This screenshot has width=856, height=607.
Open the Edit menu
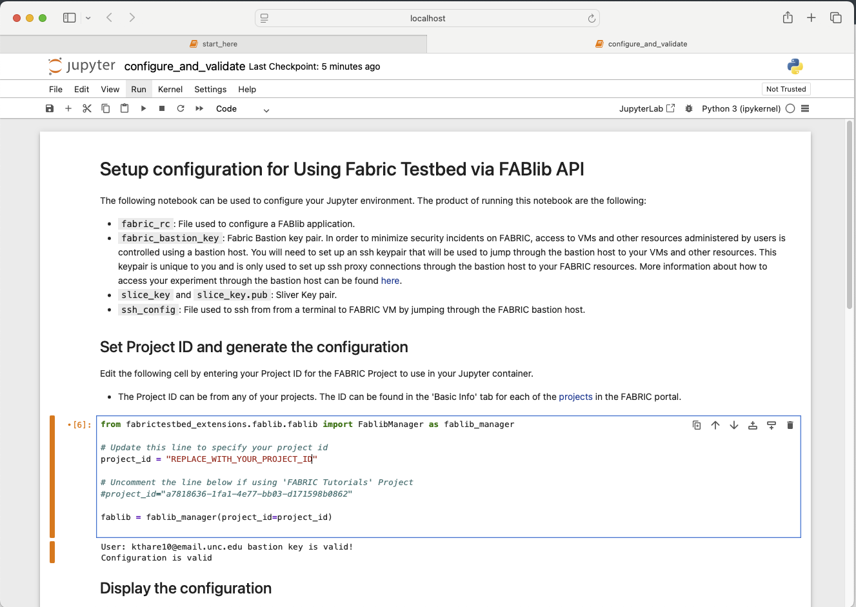pos(82,89)
